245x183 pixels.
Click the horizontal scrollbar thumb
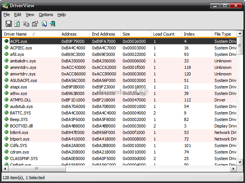point(37,168)
